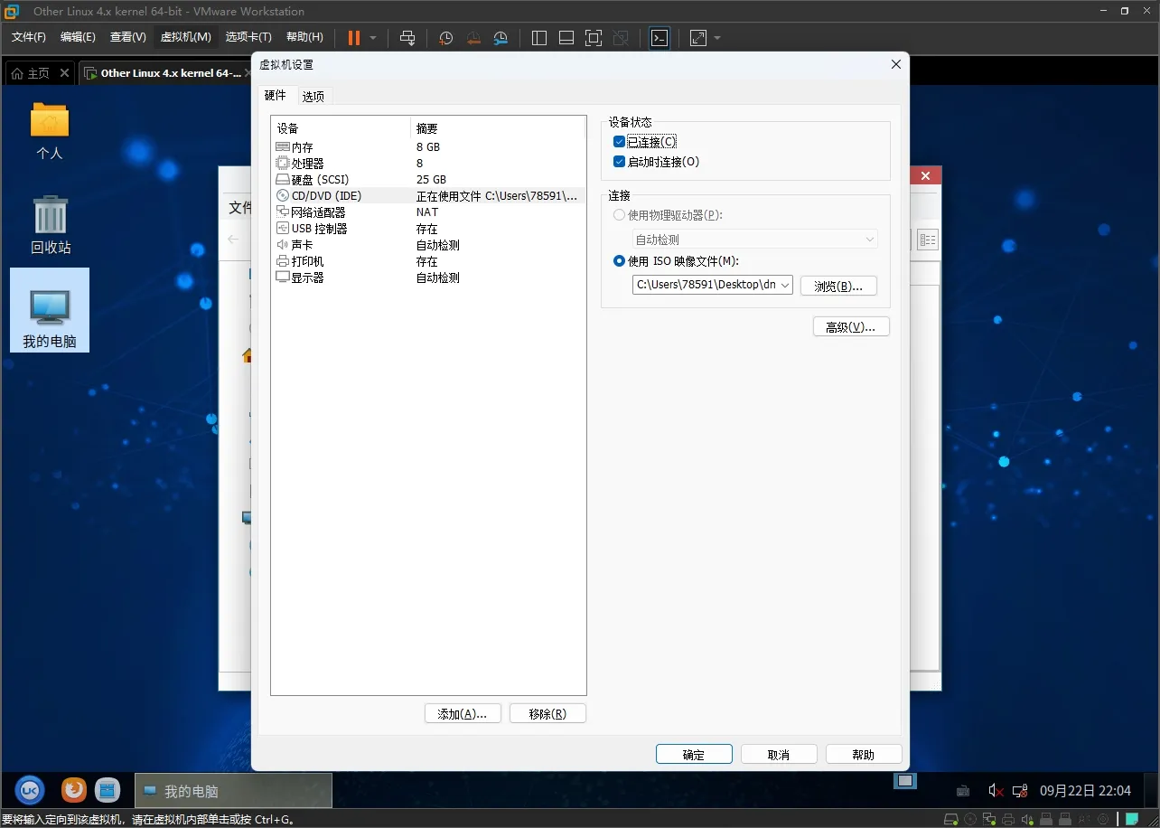The height and width of the screenshot is (828, 1160).
Task: Click the 高级(V)... button
Action: (x=850, y=327)
